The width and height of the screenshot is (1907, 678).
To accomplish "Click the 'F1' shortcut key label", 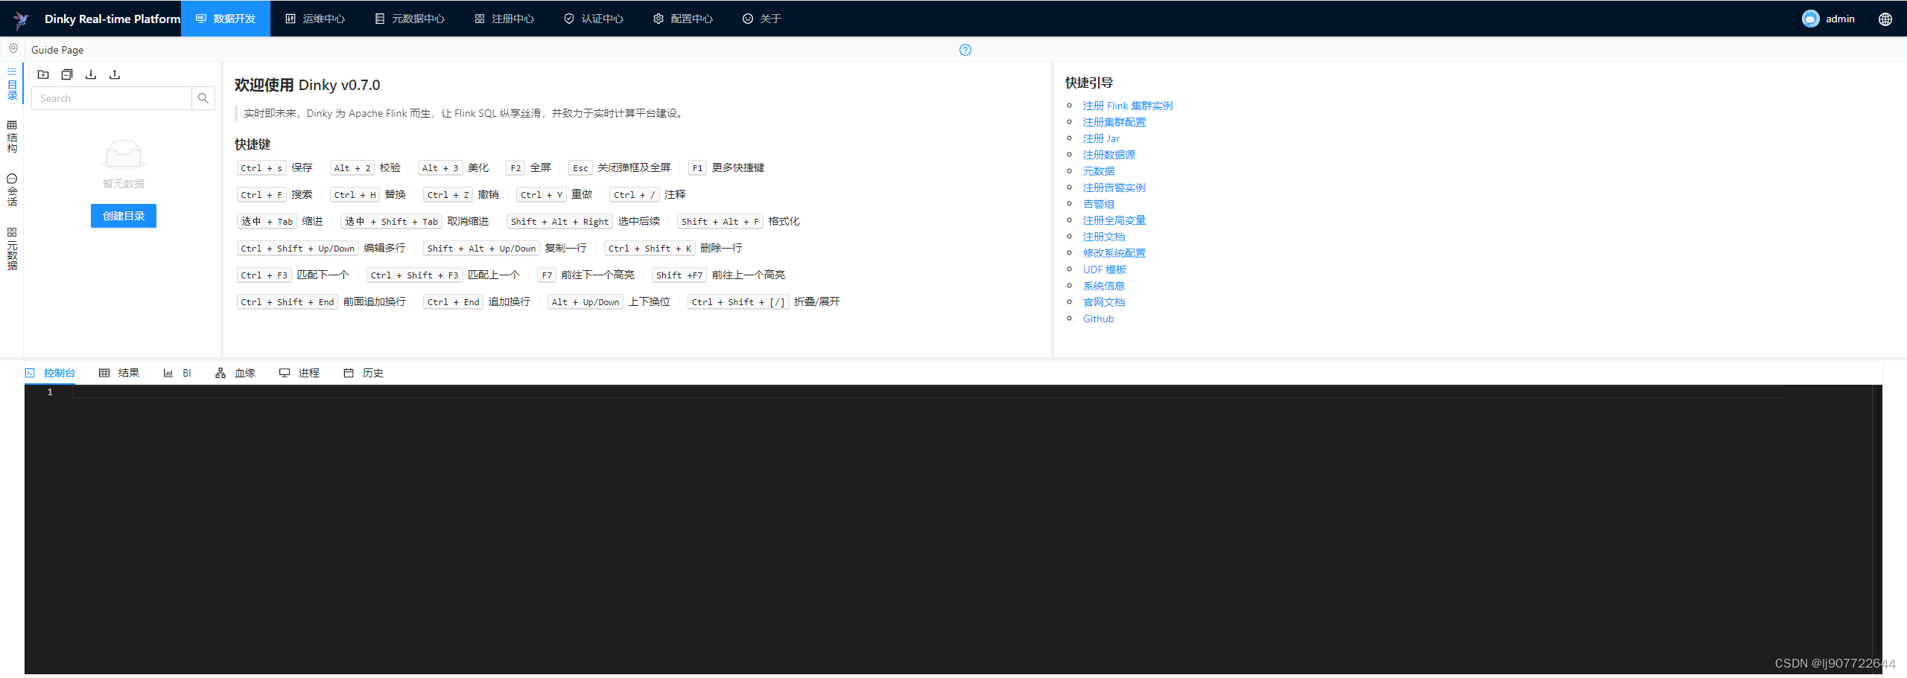I will click(x=697, y=168).
